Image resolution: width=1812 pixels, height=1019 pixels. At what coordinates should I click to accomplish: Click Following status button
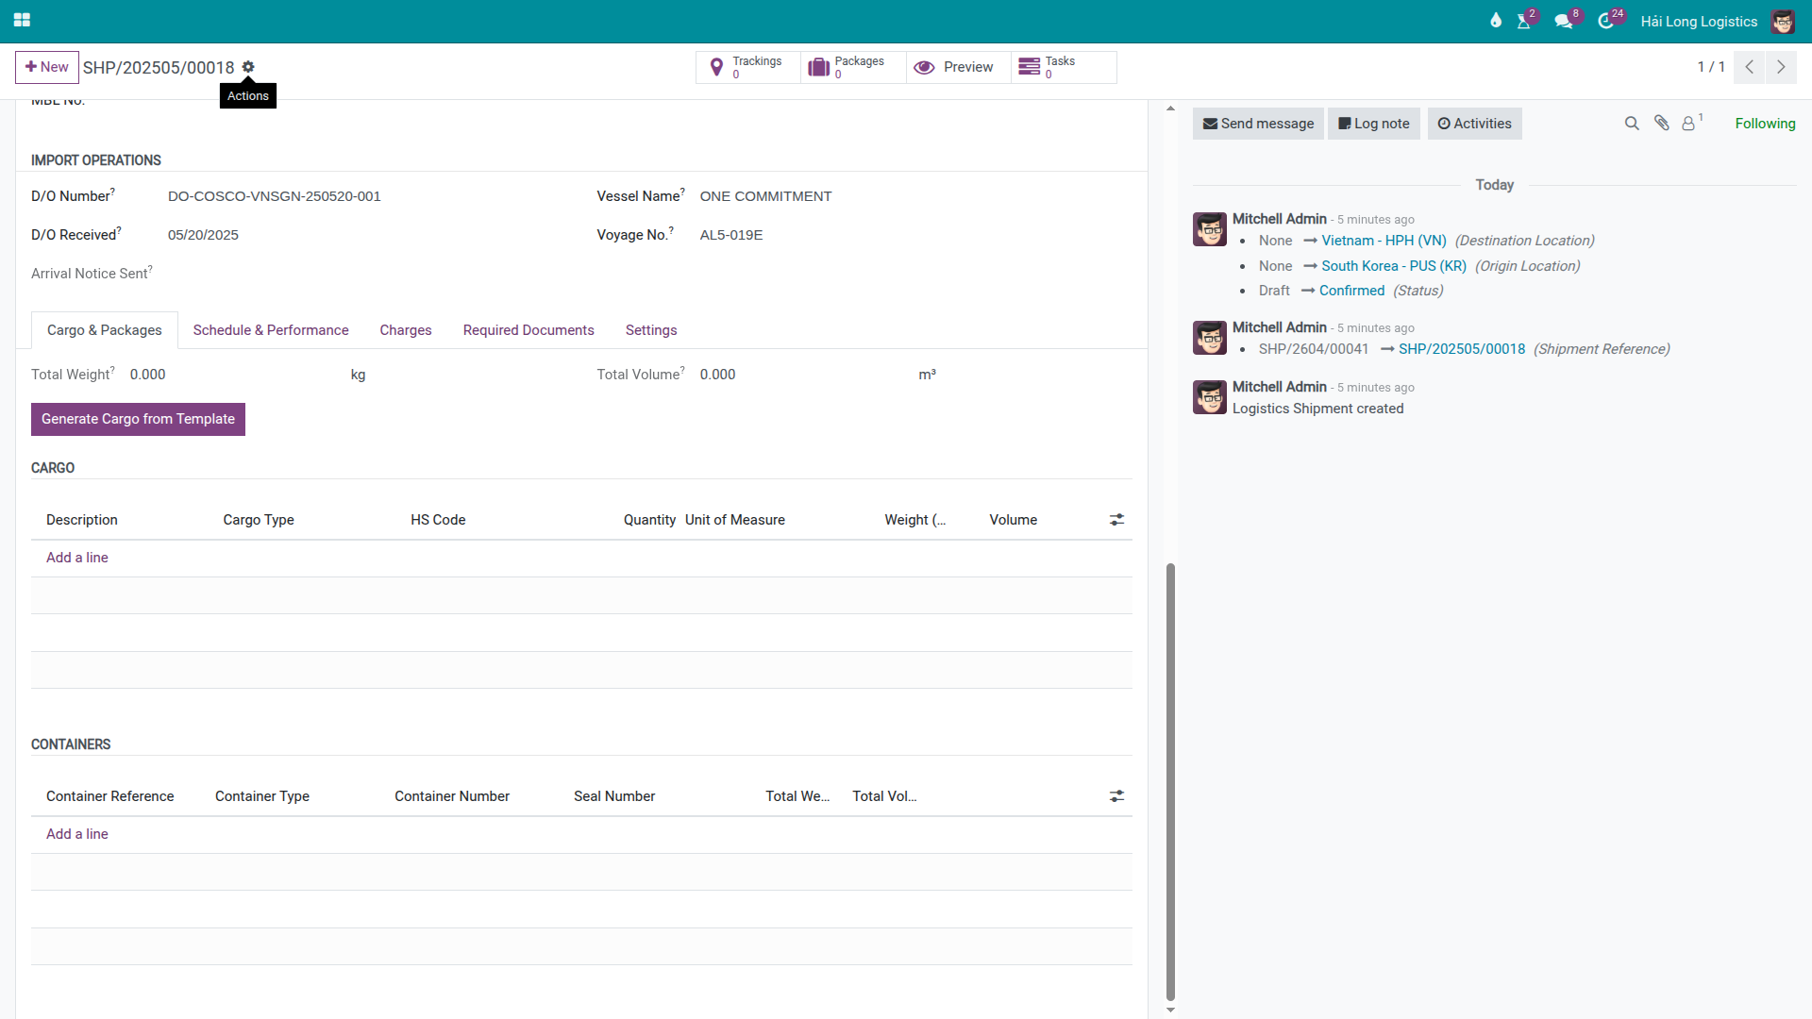click(1765, 124)
